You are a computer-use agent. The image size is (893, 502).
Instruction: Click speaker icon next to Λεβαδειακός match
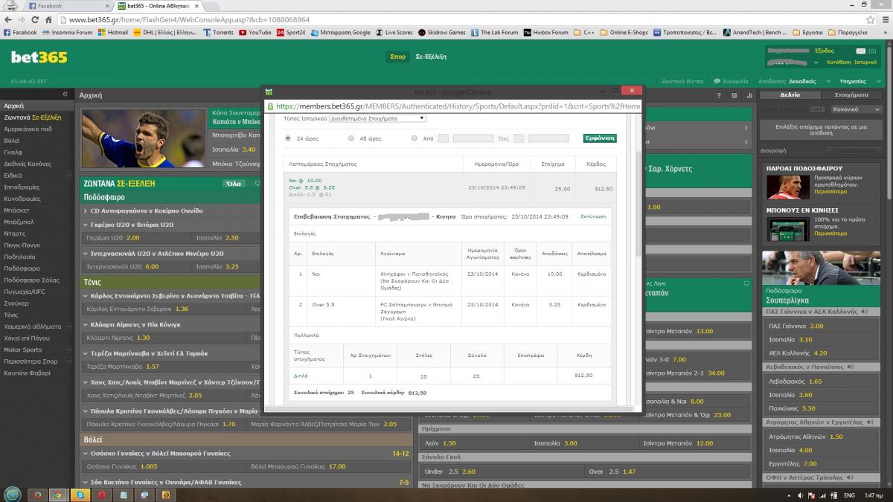click(x=850, y=367)
